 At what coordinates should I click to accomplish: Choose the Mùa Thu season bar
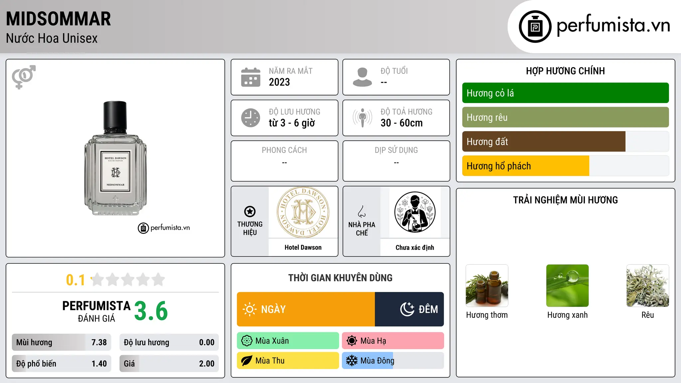click(288, 361)
